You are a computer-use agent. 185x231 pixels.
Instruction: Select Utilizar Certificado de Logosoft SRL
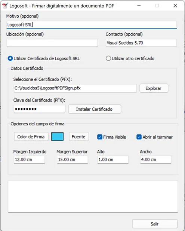click(44, 58)
